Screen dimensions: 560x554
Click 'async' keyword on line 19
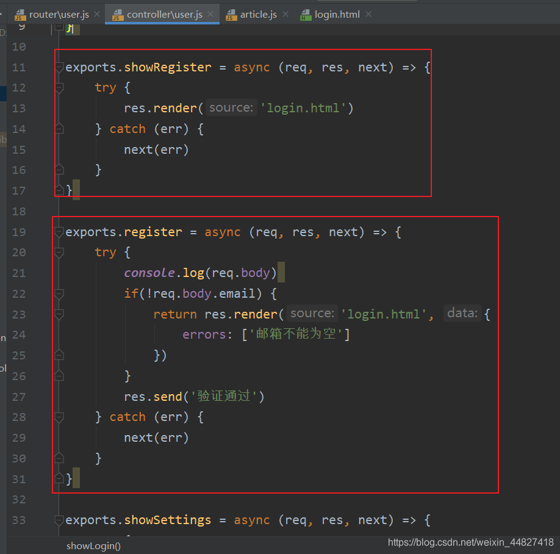coord(223,232)
